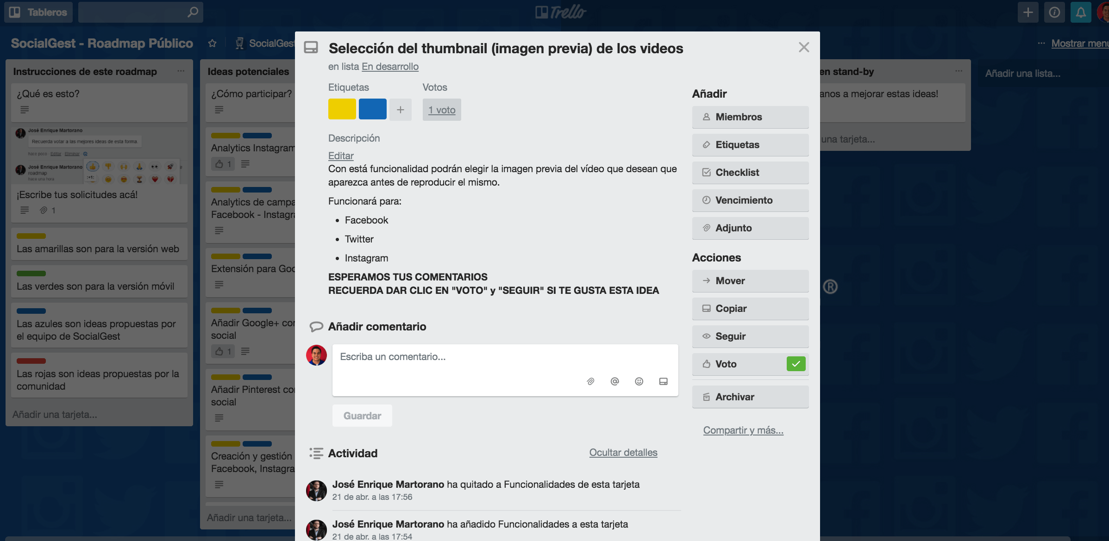Viewport: 1109px width, 541px height.
Task: Open Las azules son ideas propuestas card
Action: pyautogui.click(x=99, y=325)
